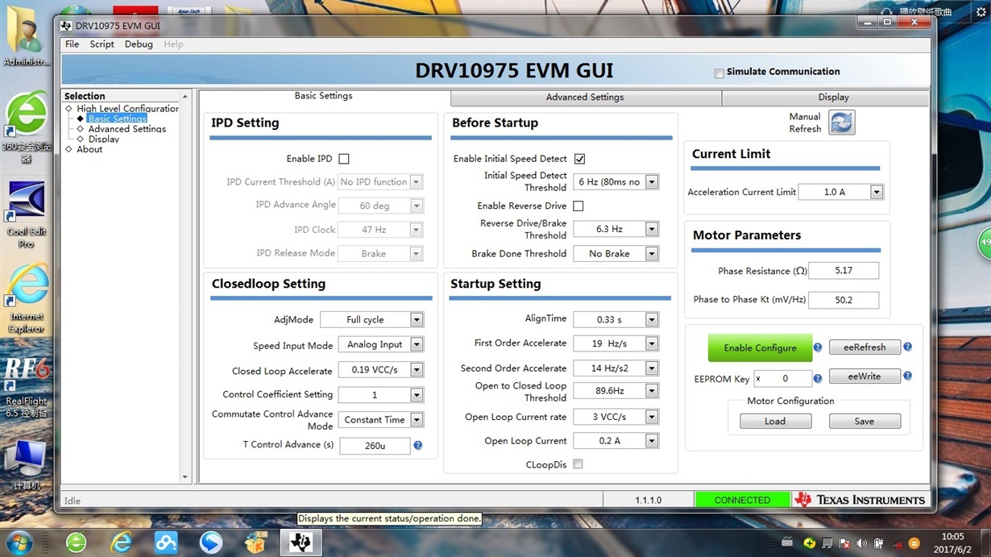991x557 pixels.
Task: Click the Windows Start orb
Action: click(x=18, y=542)
